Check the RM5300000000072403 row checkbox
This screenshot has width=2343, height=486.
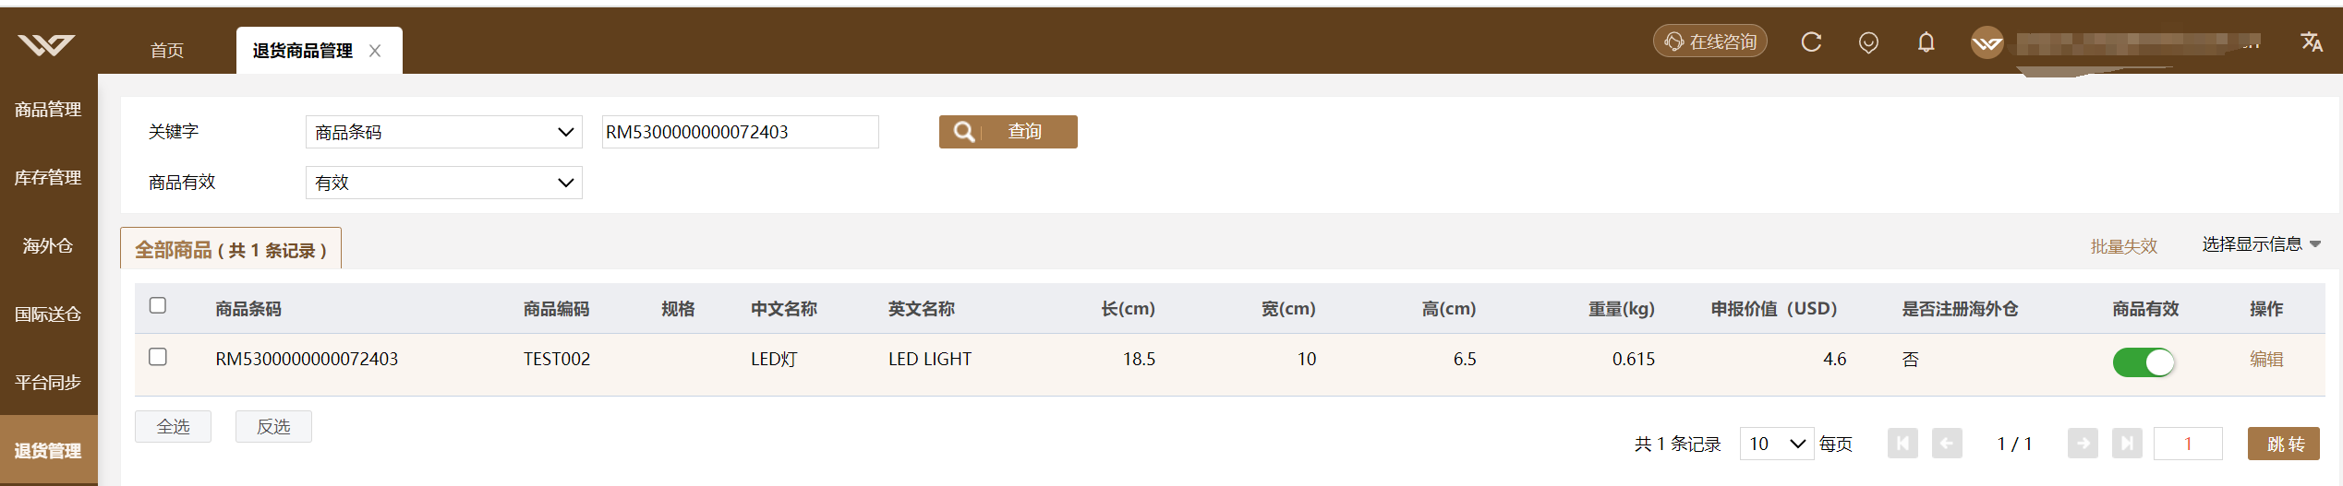(158, 357)
